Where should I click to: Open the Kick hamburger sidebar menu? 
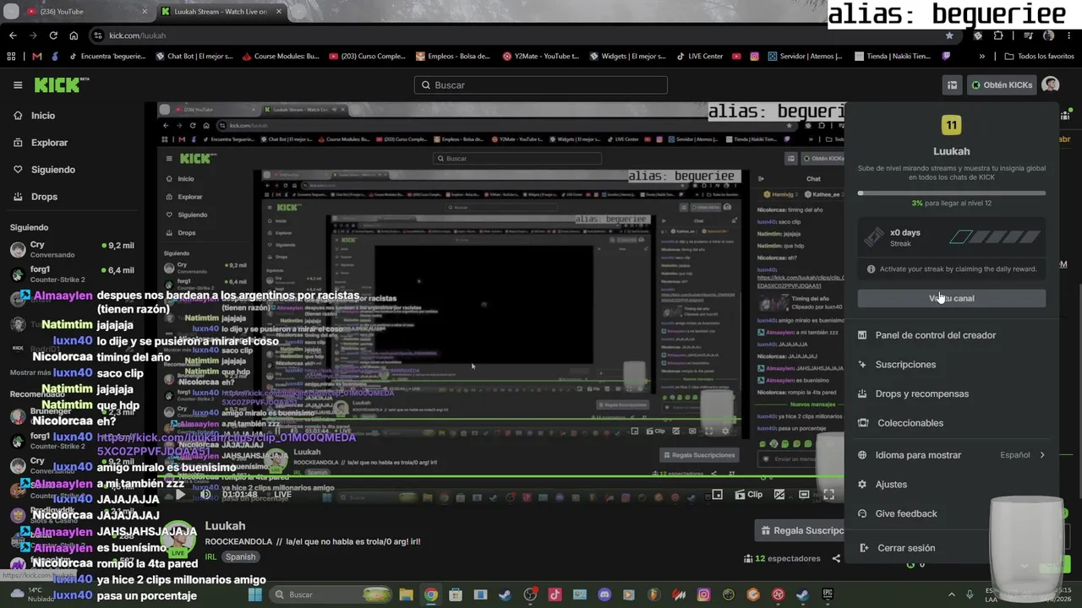tap(18, 84)
